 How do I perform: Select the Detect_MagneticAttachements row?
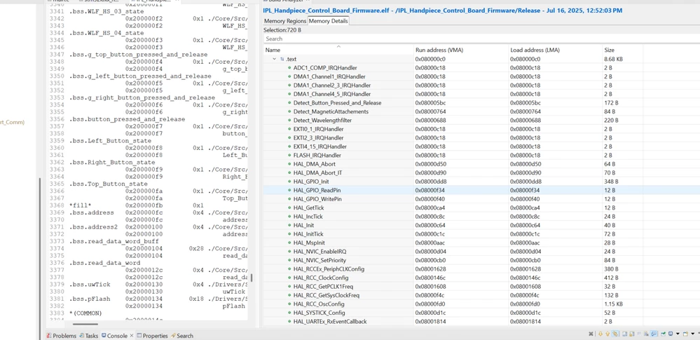481,111
